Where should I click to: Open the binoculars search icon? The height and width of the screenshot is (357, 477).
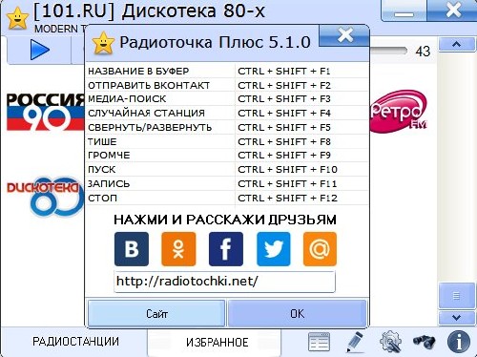click(x=425, y=342)
